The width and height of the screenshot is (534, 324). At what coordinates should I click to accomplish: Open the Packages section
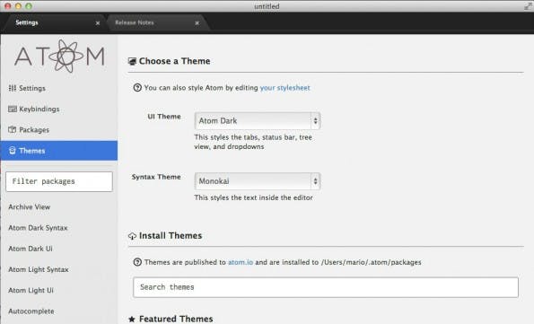pos(59,130)
